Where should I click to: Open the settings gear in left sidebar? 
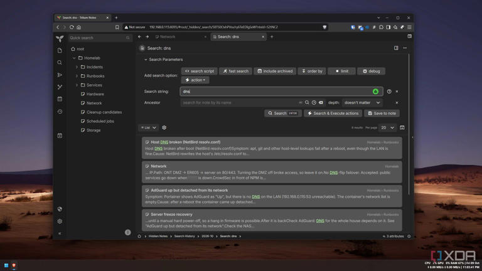pyautogui.click(x=60, y=221)
